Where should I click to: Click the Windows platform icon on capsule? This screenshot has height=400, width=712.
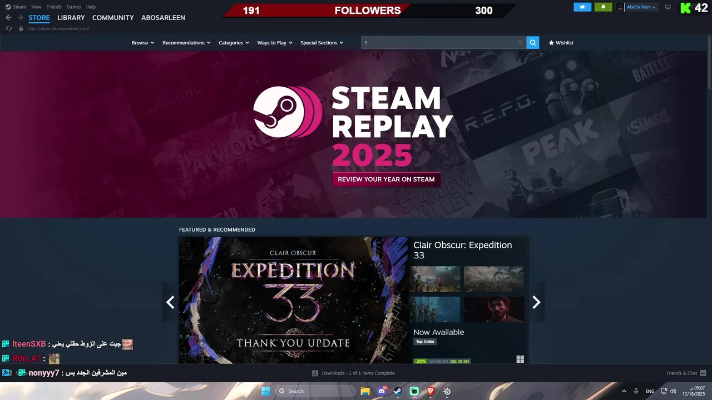tap(520, 359)
